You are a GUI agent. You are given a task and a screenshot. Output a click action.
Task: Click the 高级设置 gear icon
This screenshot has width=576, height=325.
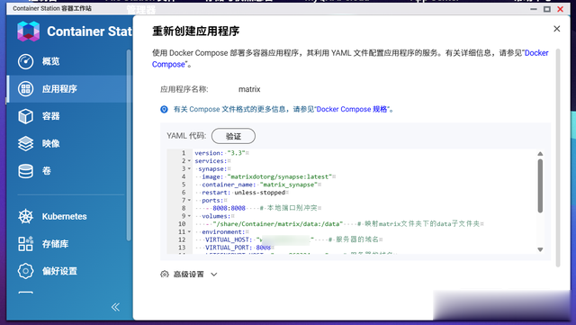[x=165, y=275]
